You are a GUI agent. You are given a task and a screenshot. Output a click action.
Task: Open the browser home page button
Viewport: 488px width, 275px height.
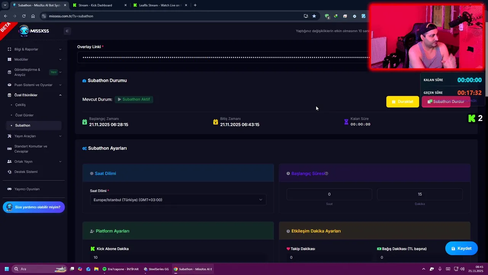33,16
